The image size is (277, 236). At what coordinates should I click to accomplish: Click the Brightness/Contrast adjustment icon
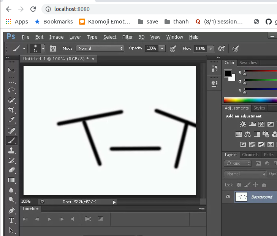pyautogui.click(x=243, y=124)
